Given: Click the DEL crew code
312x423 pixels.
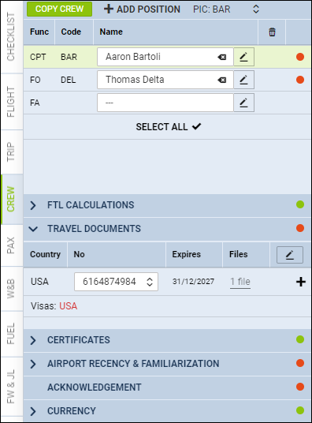Looking at the screenshot, I should (69, 80).
